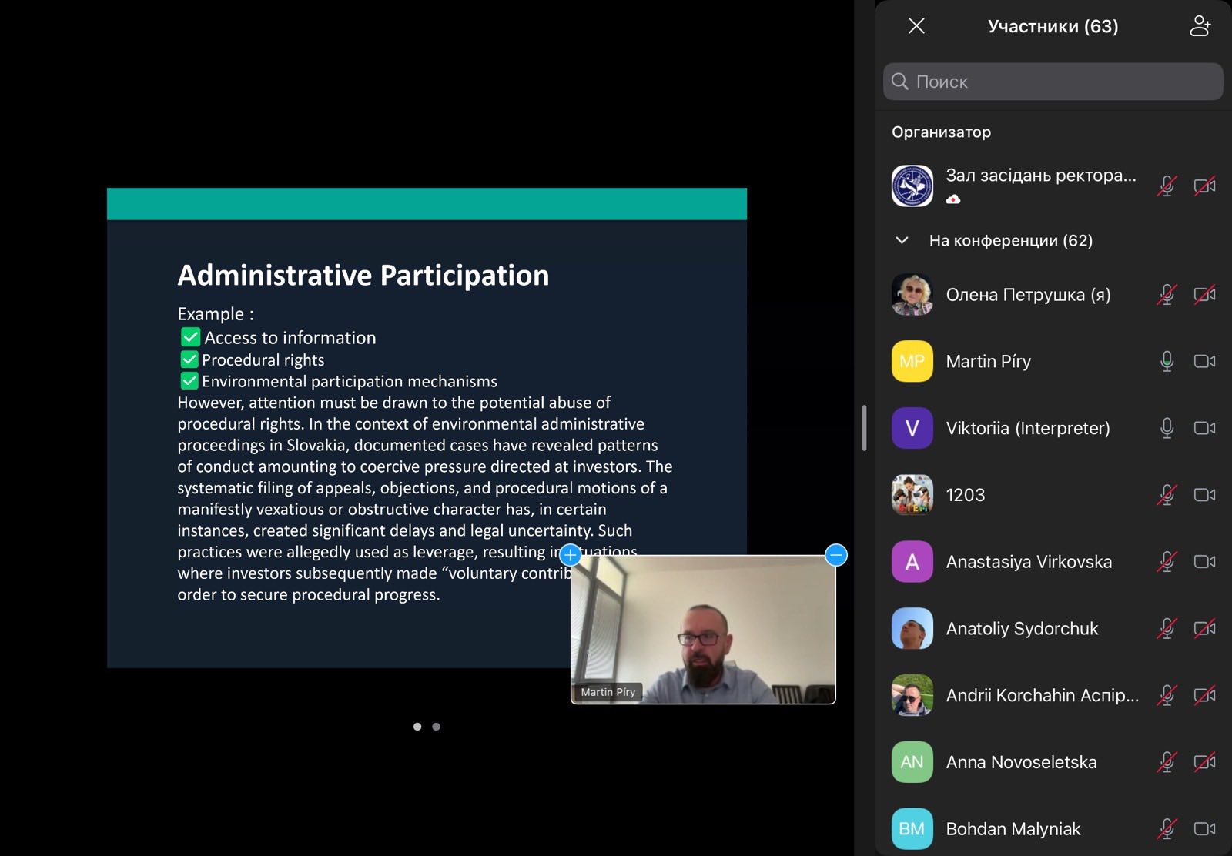Go to second page indicator dot
Viewport: 1232px width, 856px height.
coord(437,727)
